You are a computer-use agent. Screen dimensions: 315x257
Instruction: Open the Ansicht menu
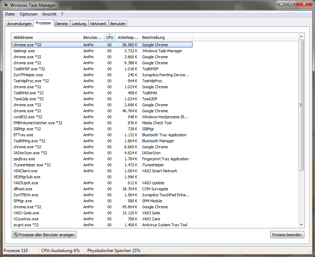coord(49,14)
